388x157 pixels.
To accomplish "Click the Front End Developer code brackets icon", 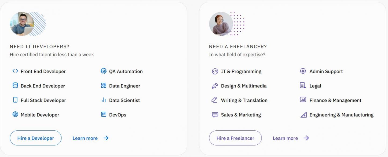I will (15, 71).
